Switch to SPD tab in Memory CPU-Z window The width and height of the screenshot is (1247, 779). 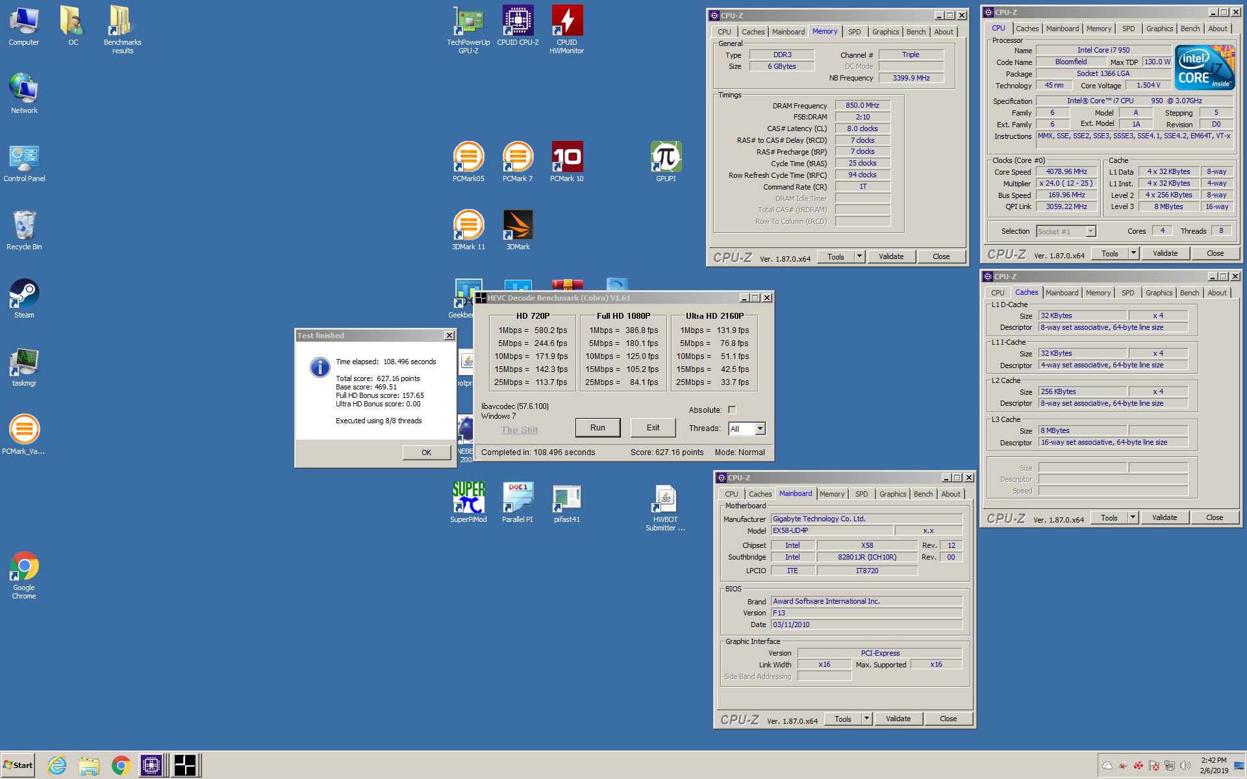(854, 32)
